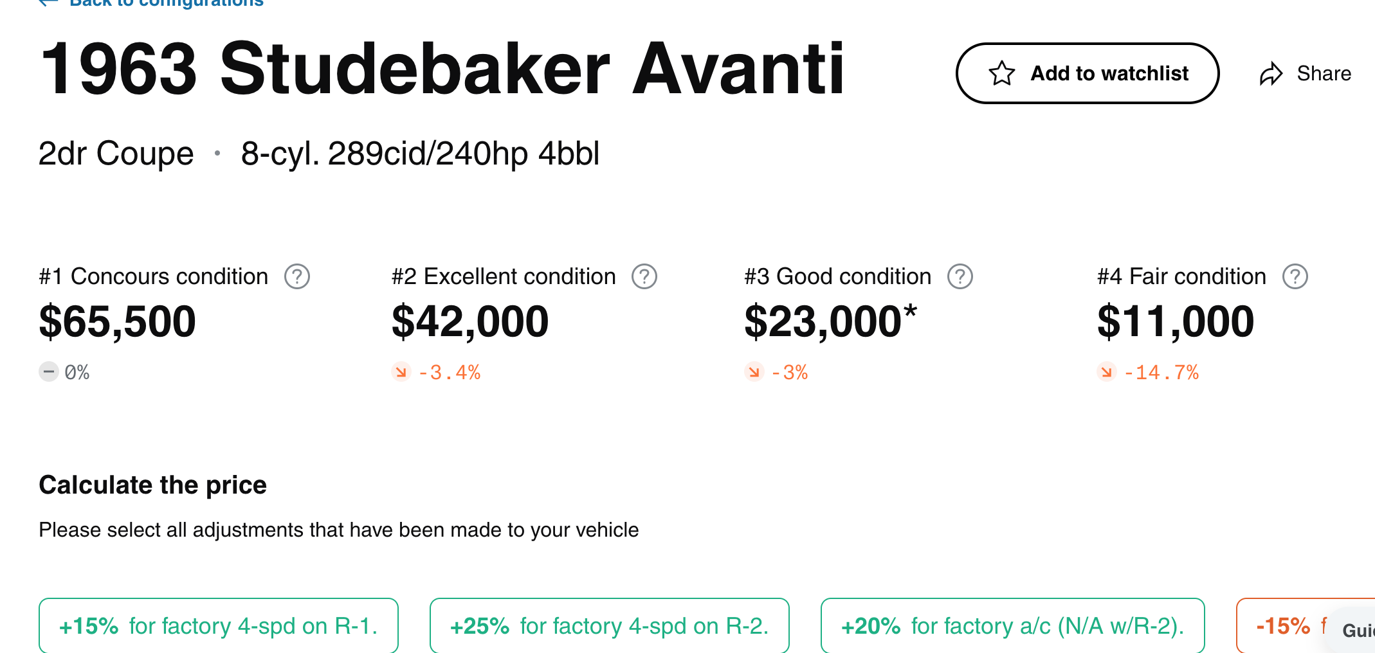Screen dimensions: 1375x653
Task: Open help for #3 Good condition
Action: [x=960, y=277]
